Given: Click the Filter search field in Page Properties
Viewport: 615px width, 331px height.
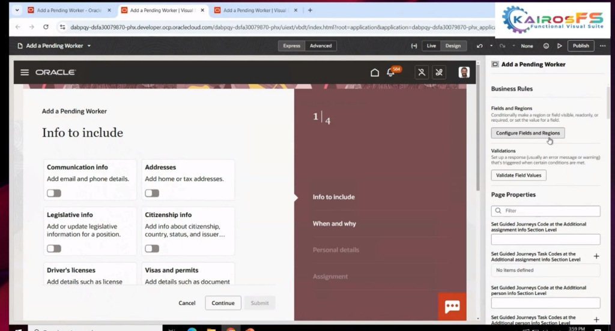Looking at the screenshot, I should 545,211.
